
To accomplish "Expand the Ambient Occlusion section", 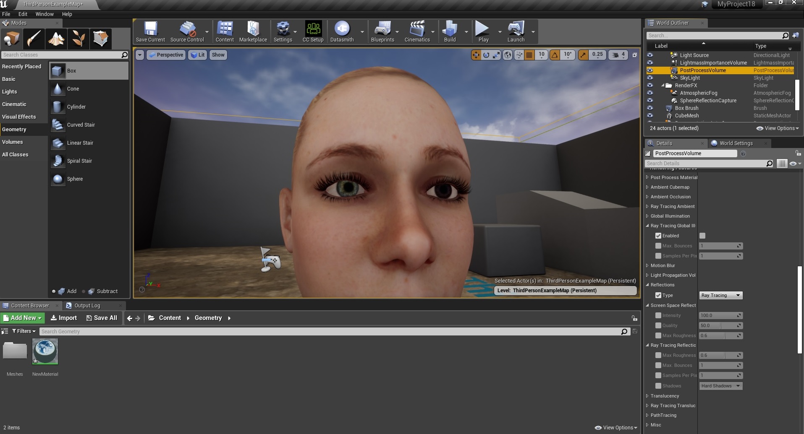I will point(647,197).
